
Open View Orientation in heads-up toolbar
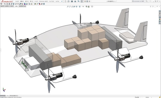click(76, 6)
